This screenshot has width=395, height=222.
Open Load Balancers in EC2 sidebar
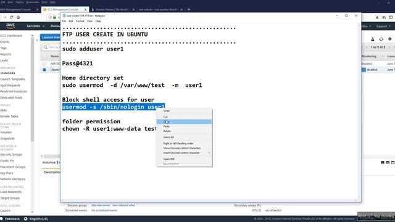pyautogui.click(x=11, y=192)
